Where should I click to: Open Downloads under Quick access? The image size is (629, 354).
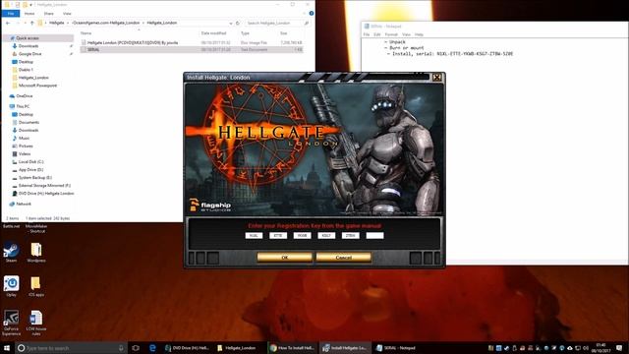[x=29, y=46]
